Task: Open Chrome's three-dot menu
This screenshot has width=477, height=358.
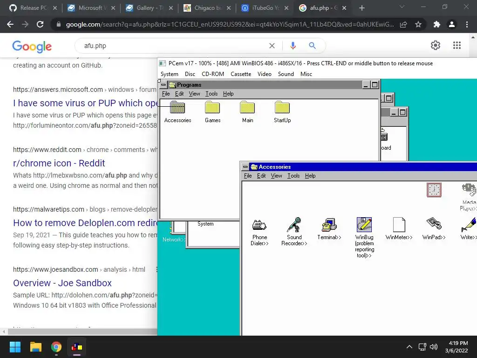Action: coord(467,24)
